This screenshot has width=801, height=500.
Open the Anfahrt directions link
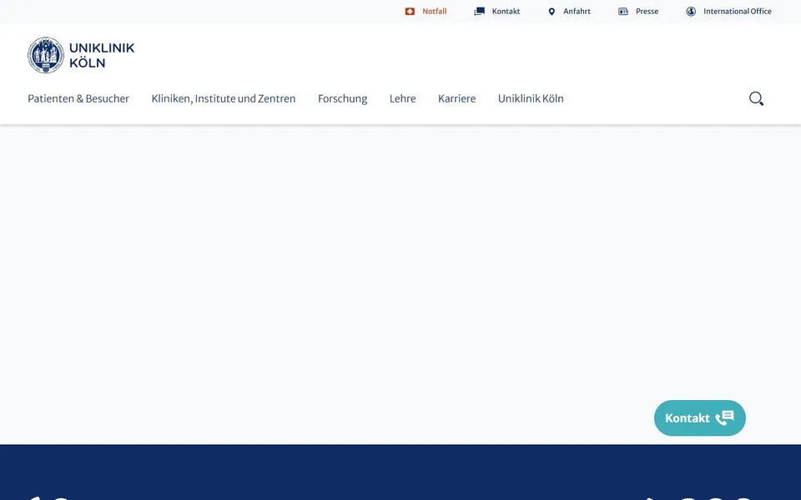coord(577,11)
